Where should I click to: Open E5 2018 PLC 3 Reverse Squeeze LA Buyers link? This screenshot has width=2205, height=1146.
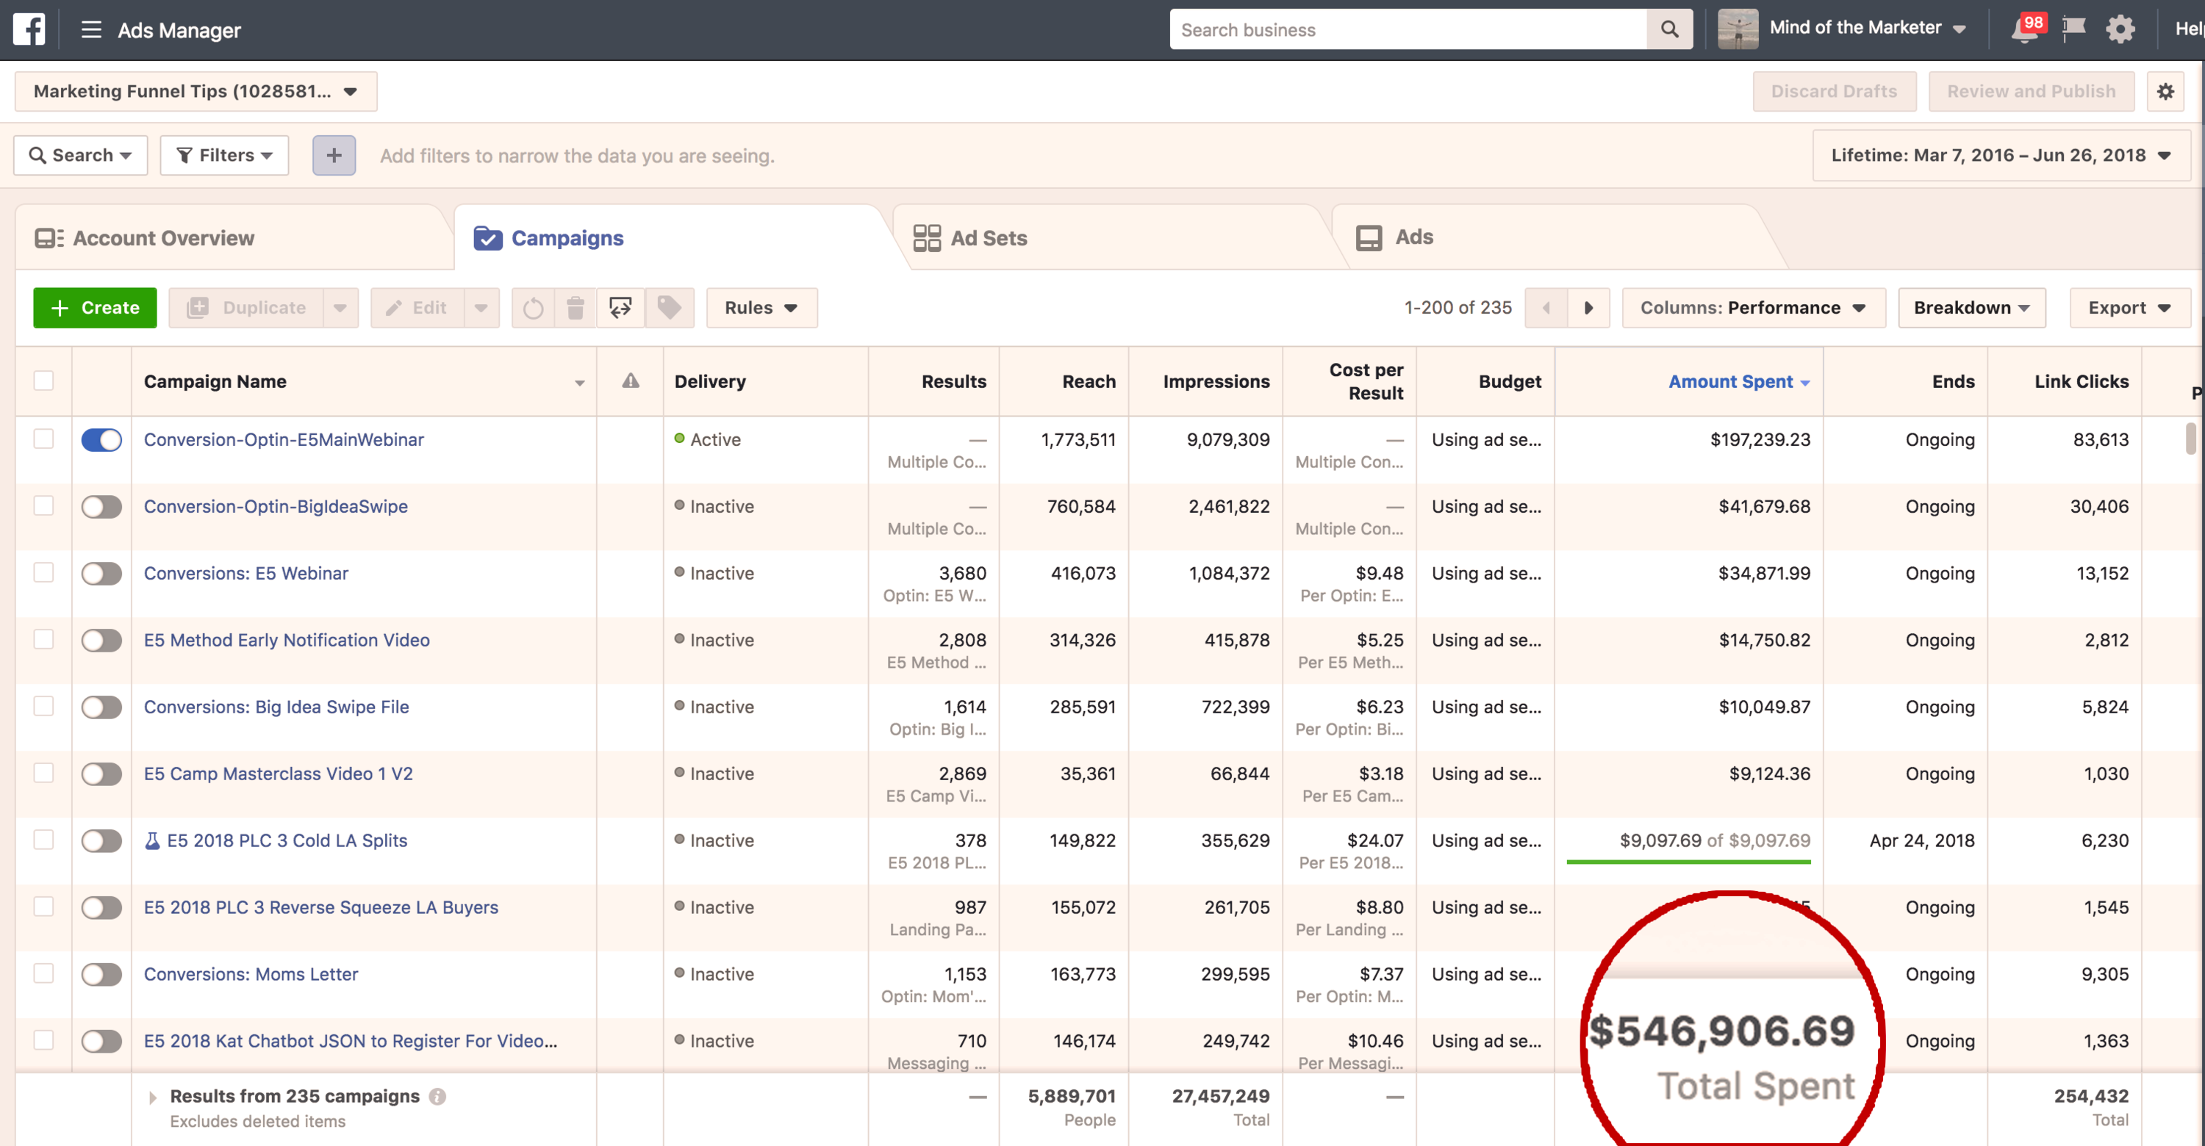coord(321,907)
